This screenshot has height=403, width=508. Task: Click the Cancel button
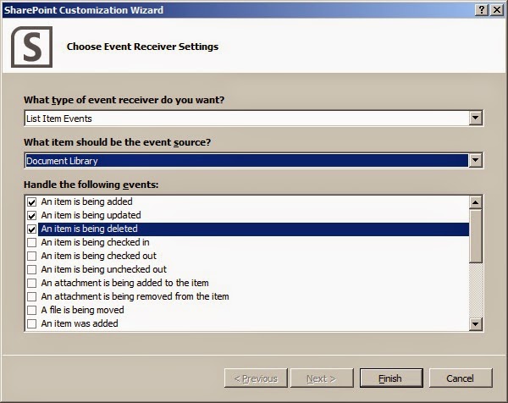point(461,378)
